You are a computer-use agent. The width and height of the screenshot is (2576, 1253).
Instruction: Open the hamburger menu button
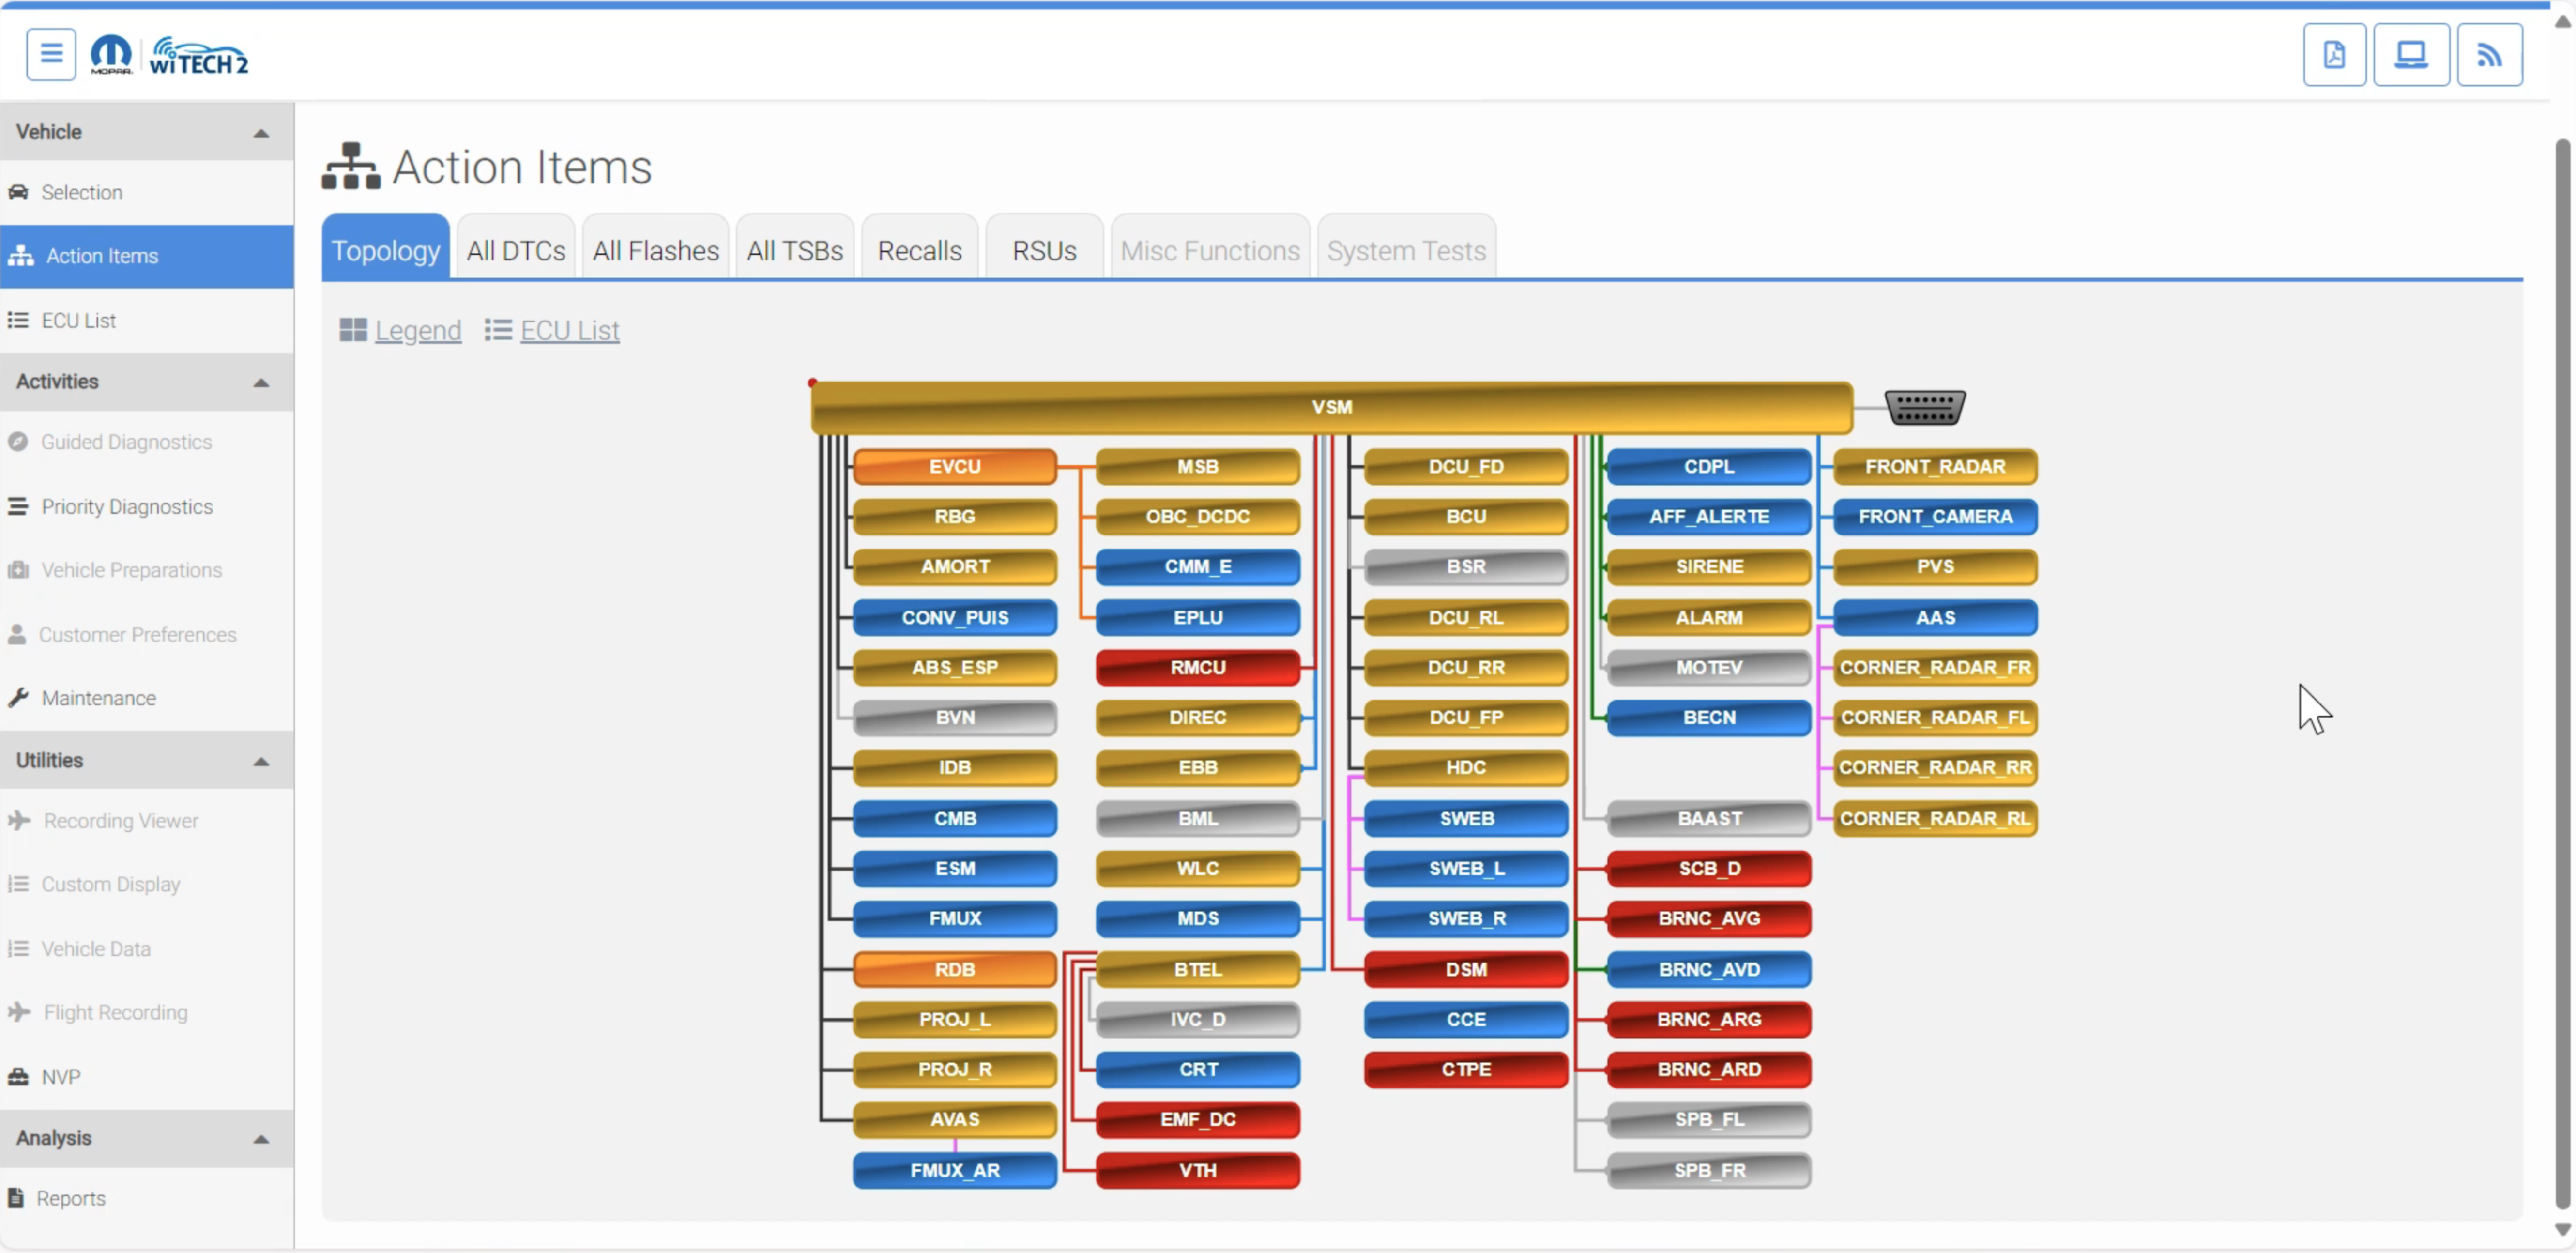pyautogui.click(x=51, y=54)
